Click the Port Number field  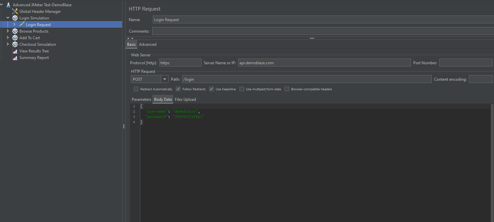tap(466, 63)
